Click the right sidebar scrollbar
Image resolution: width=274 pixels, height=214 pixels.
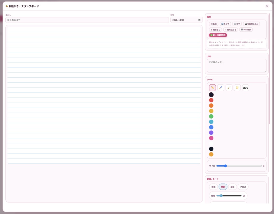point(269,69)
